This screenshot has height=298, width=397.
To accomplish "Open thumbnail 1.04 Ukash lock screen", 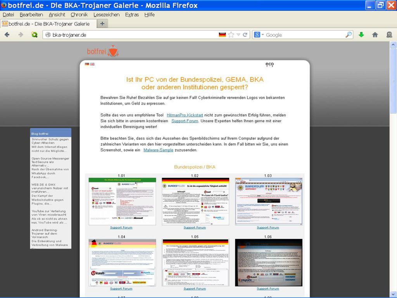I will [x=122, y=263].
